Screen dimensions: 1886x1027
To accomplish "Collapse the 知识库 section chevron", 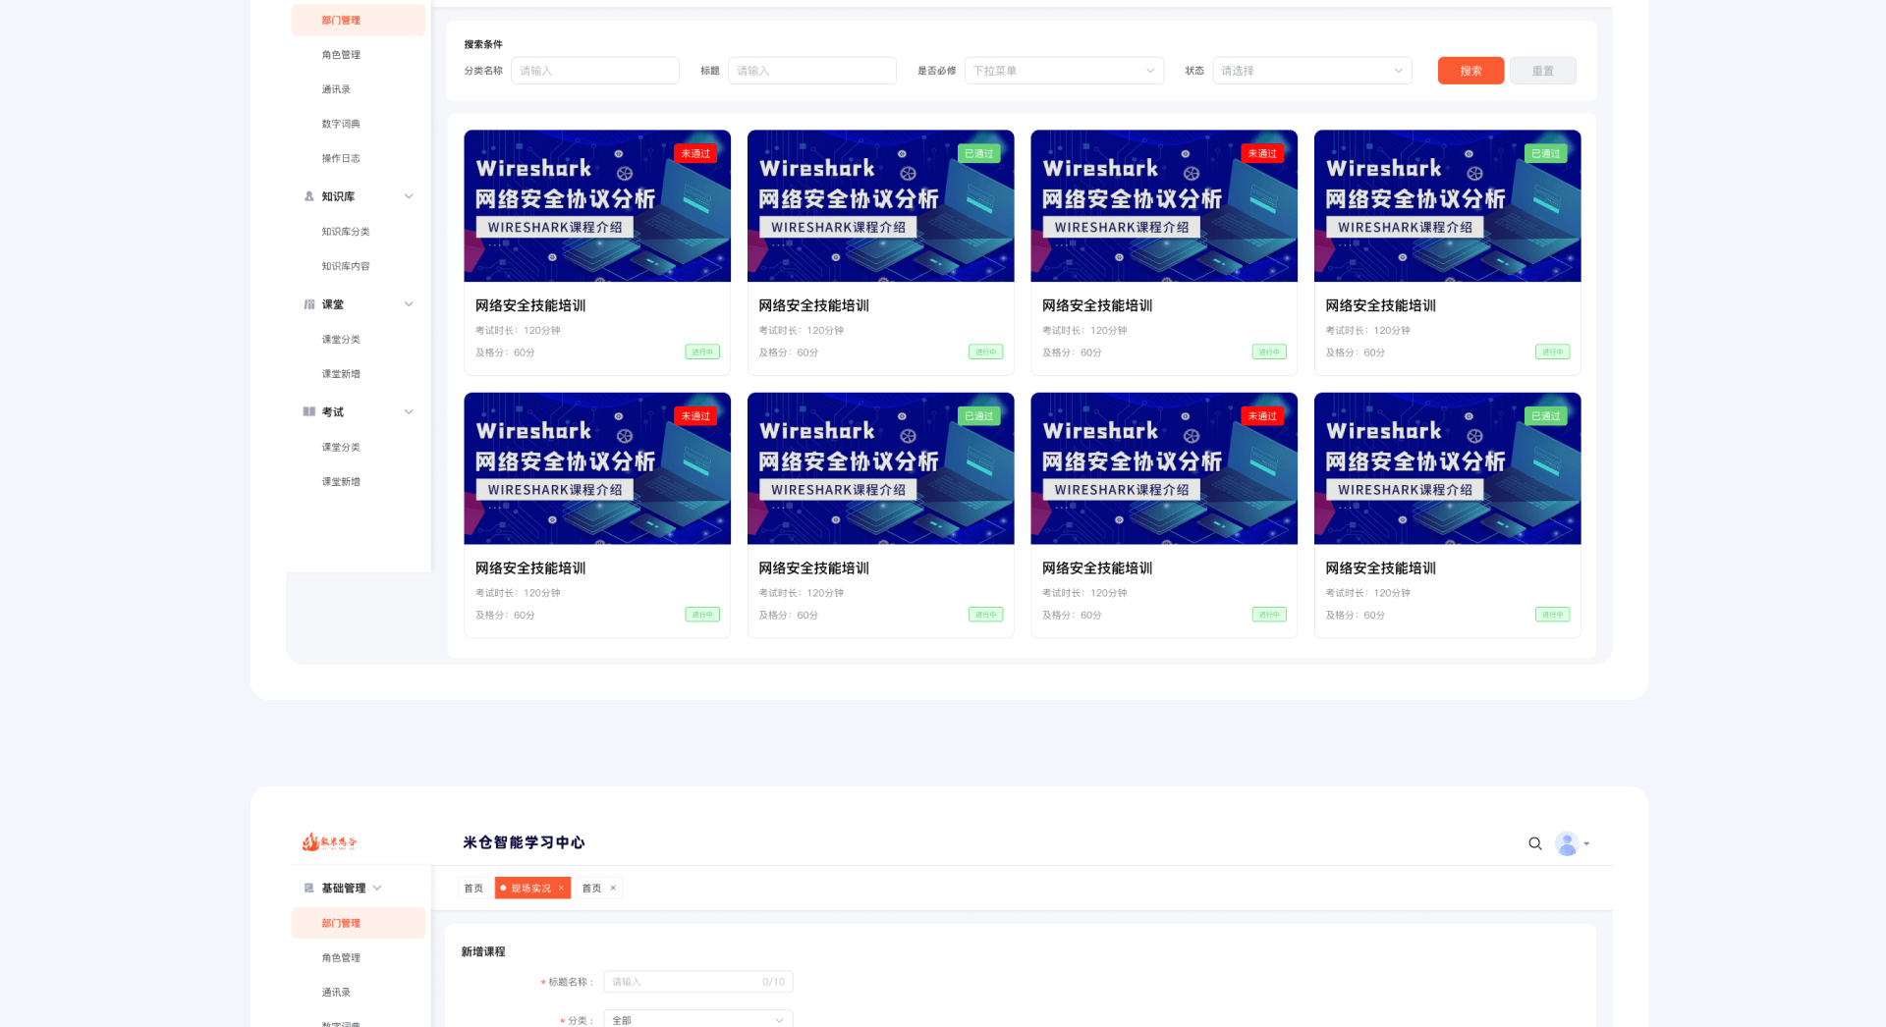I will (409, 196).
